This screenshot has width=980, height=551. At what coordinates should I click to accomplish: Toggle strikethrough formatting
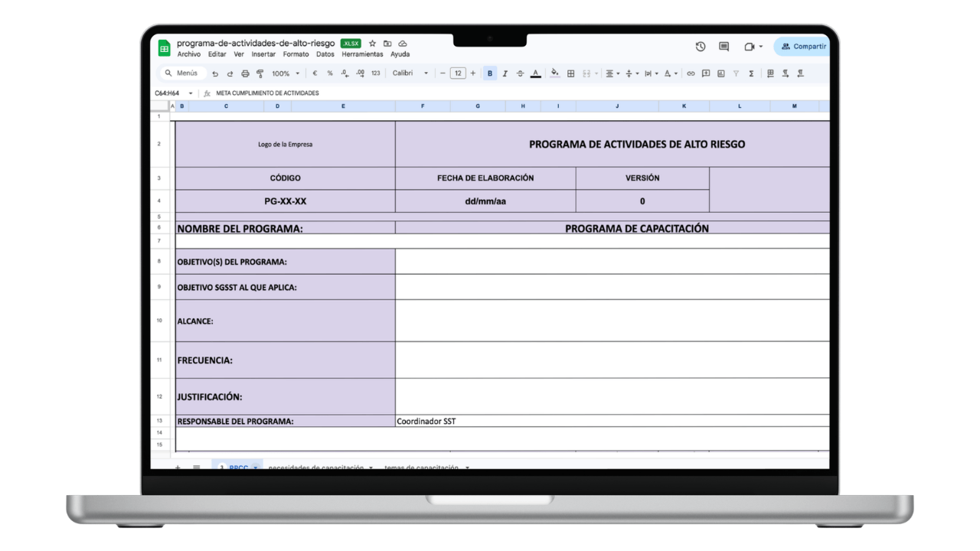520,73
